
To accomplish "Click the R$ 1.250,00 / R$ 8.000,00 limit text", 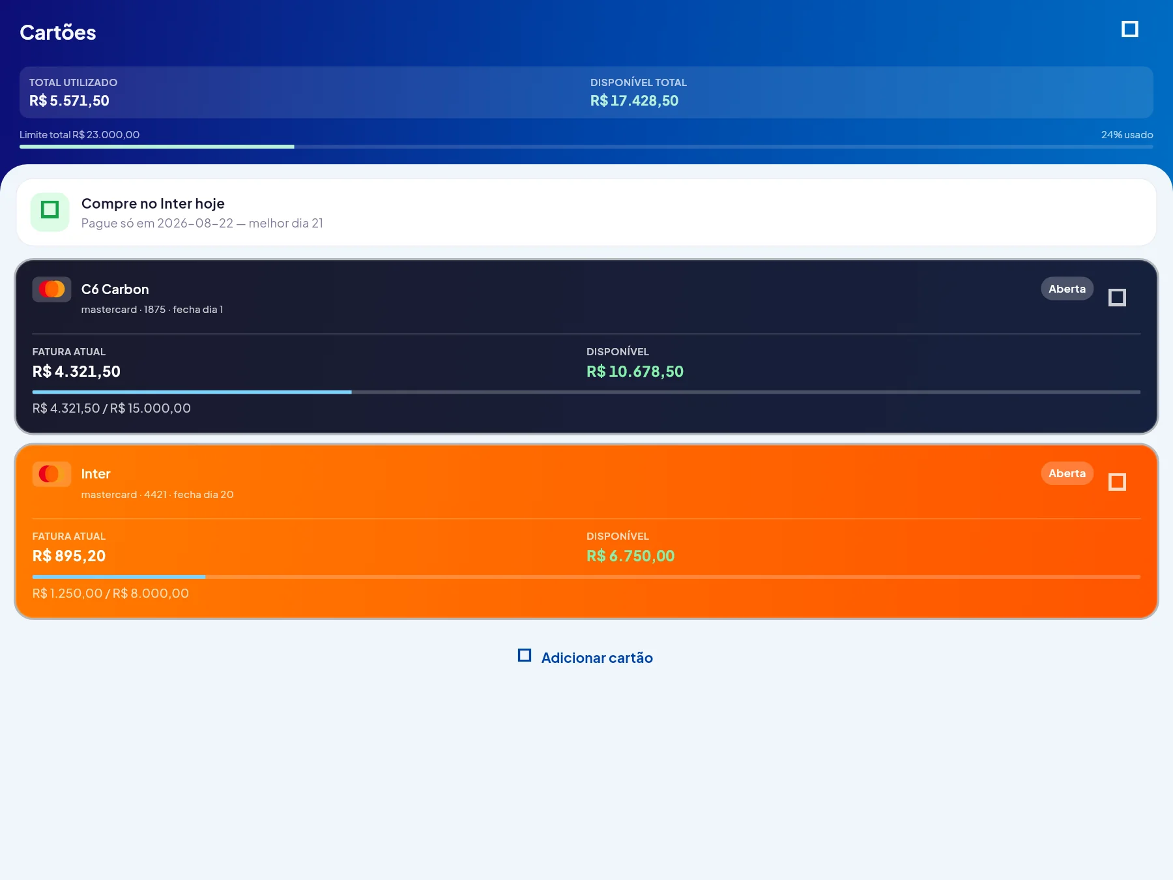I will 111,593.
